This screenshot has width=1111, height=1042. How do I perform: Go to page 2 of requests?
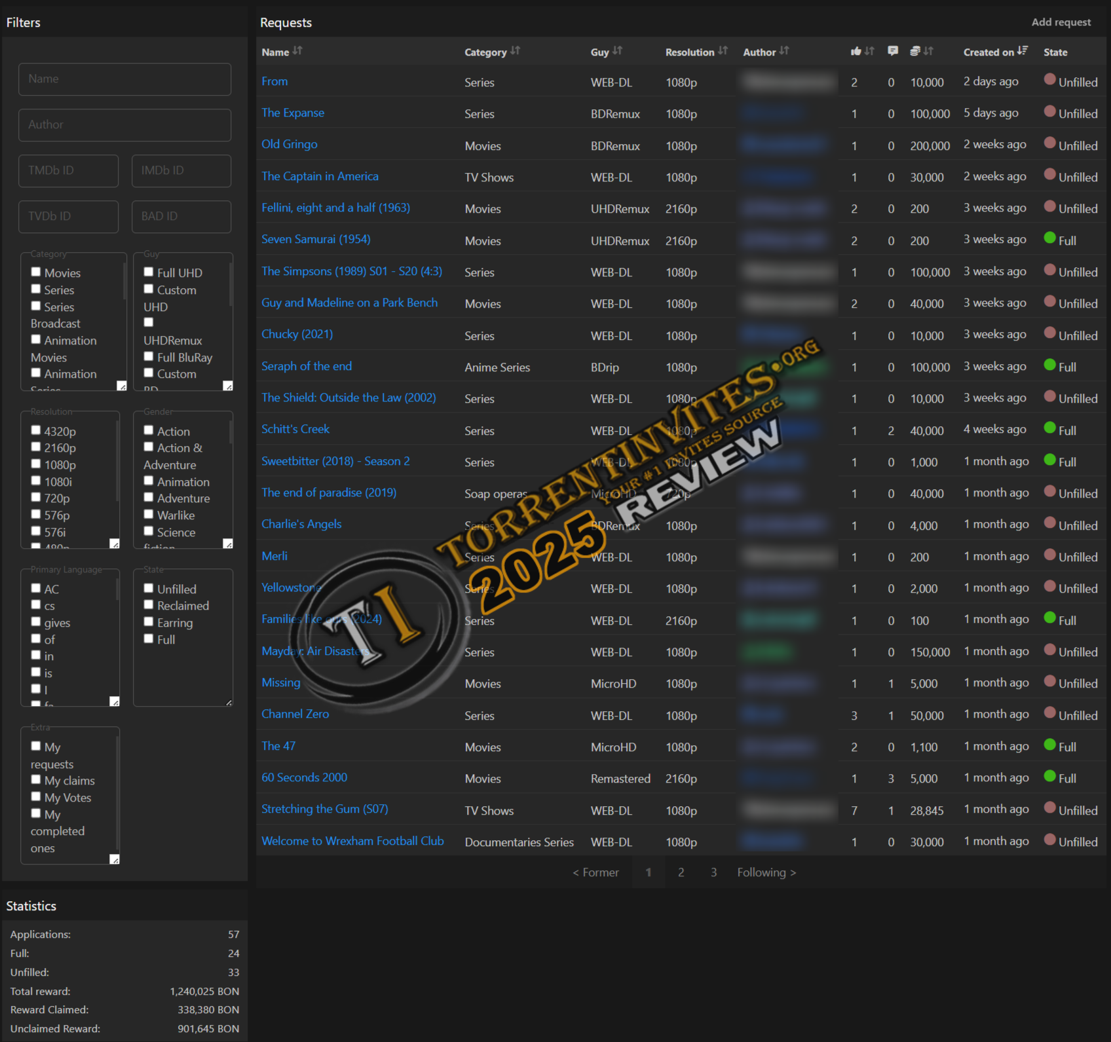681,872
